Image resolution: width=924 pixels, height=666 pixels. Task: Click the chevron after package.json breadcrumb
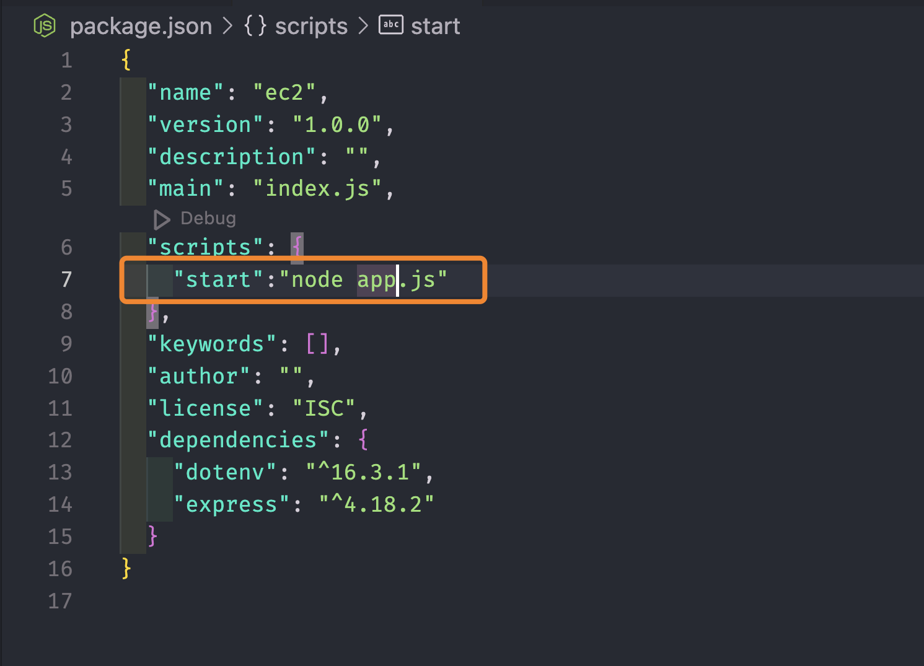(x=228, y=26)
